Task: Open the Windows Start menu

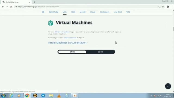Action: click(3, 96)
